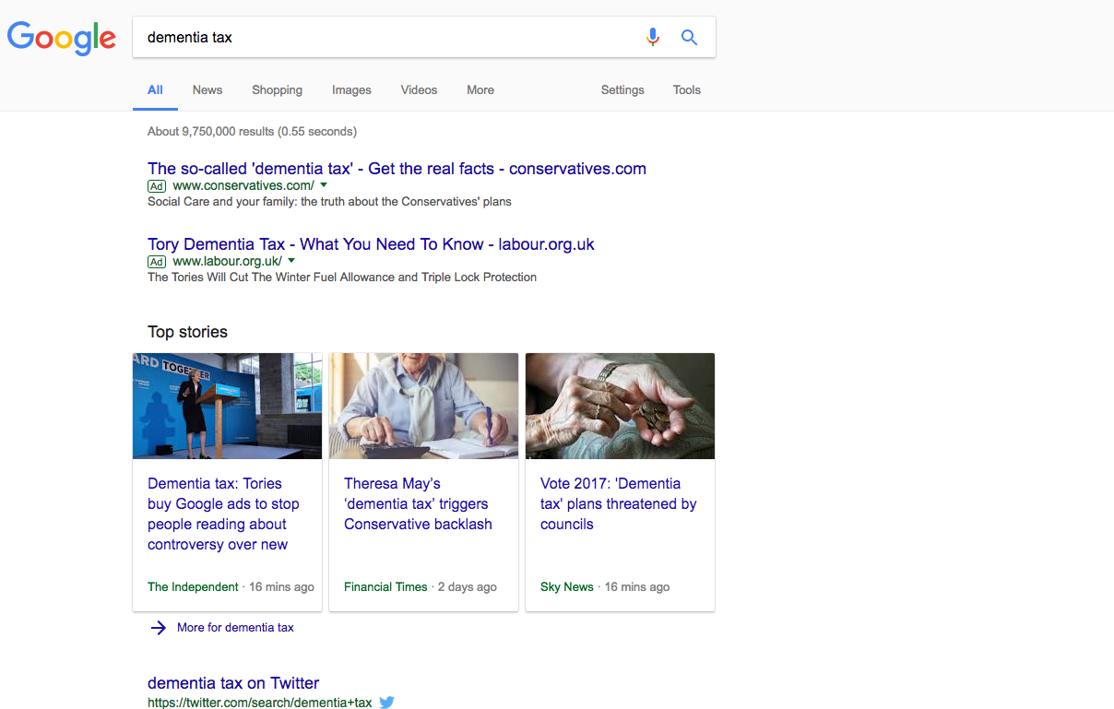Select the All results tab
The width and height of the screenshot is (1114, 709).
[x=155, y=90]
